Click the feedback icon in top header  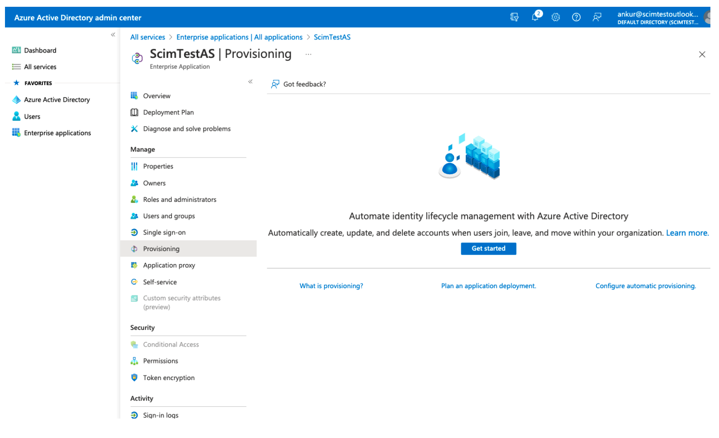597,17
